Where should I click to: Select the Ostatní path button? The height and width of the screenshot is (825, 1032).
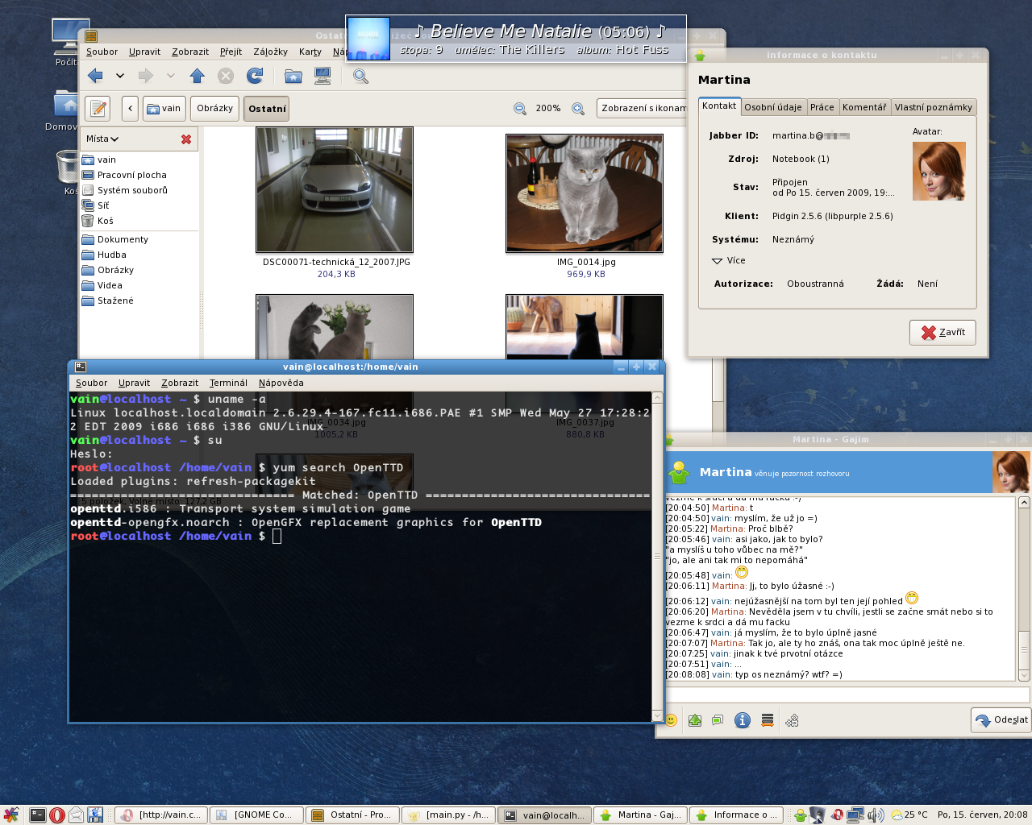(267, 108)
